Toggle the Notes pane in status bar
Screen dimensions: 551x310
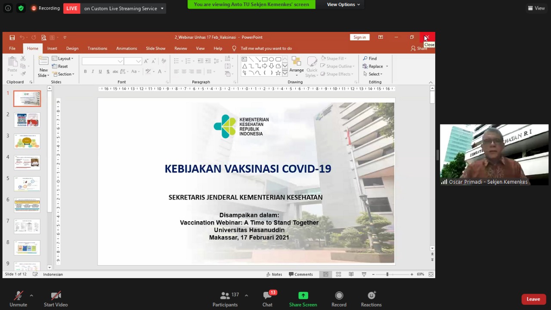(x=274, y=274)
